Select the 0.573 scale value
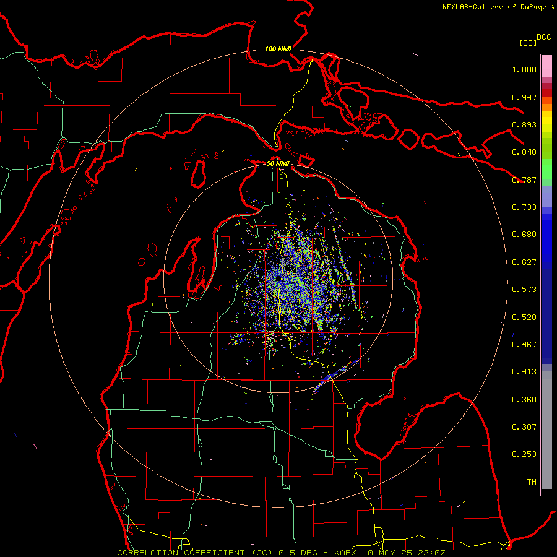This screenshot has width=557, height=557. tap(524, 290)
